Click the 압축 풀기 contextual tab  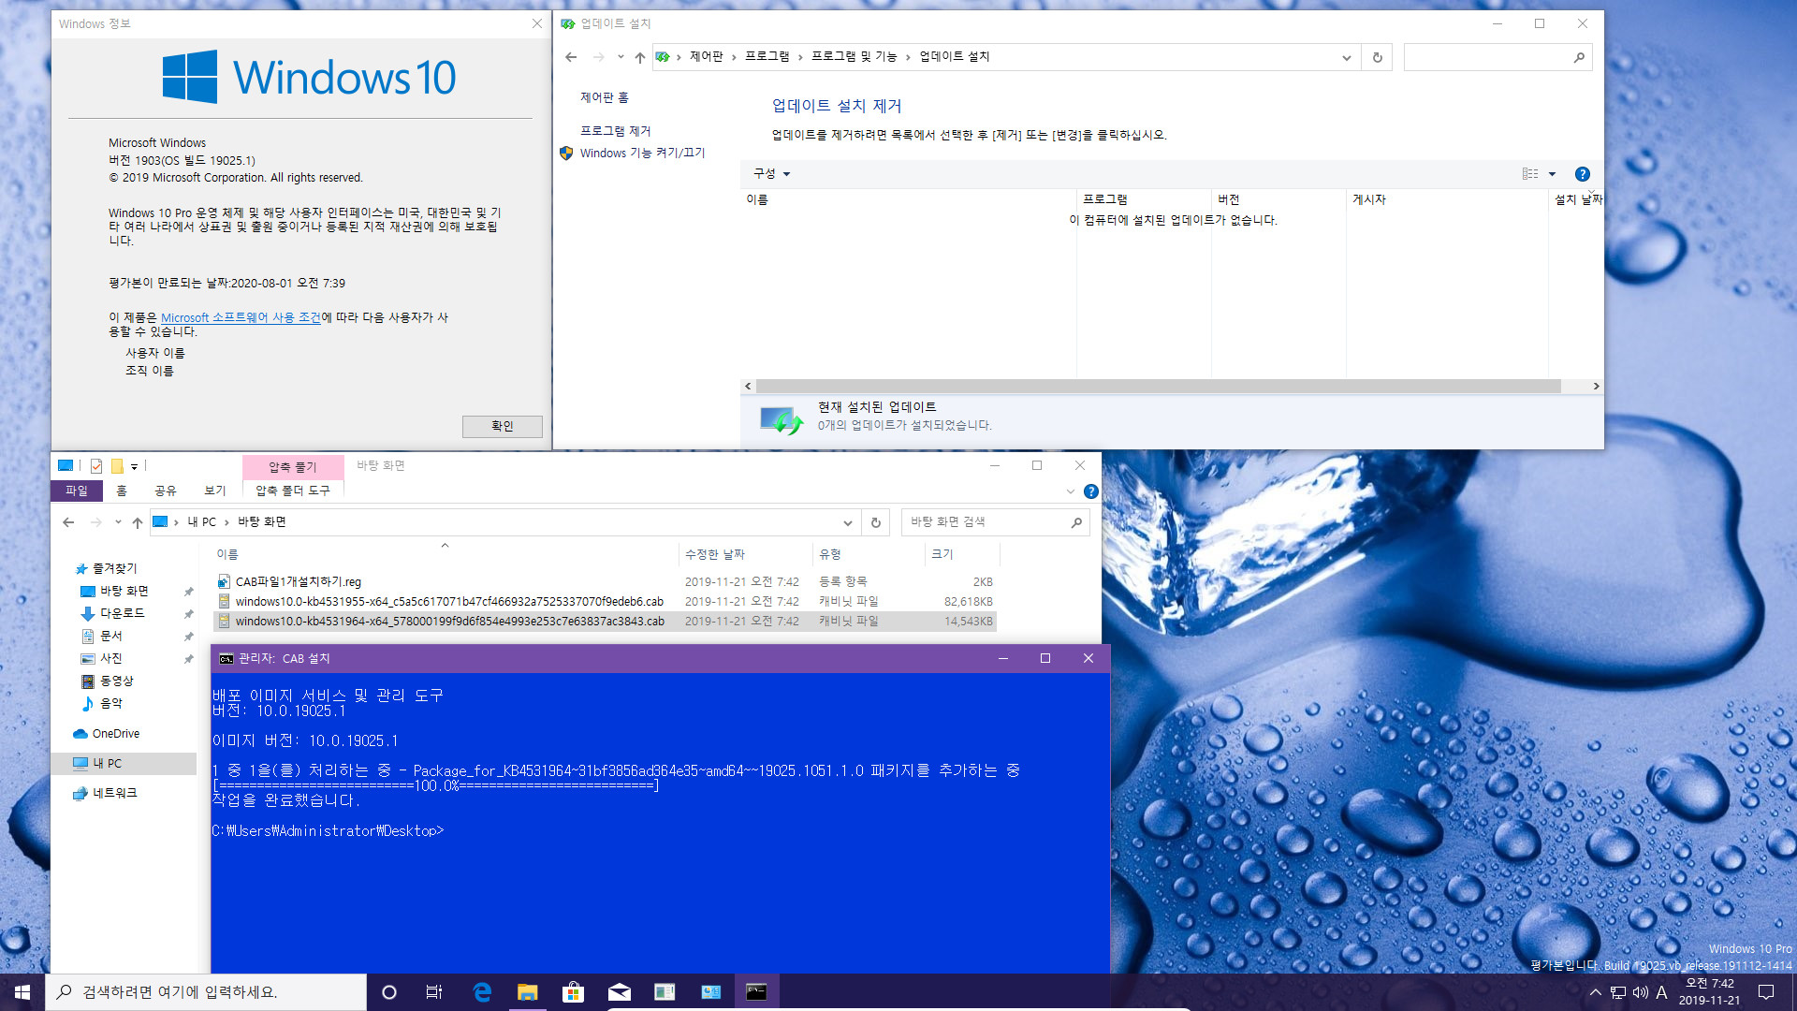click(x=293, y=467)
